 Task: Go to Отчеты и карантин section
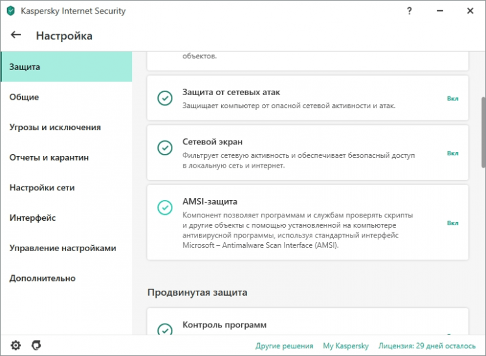click(49, 157)
